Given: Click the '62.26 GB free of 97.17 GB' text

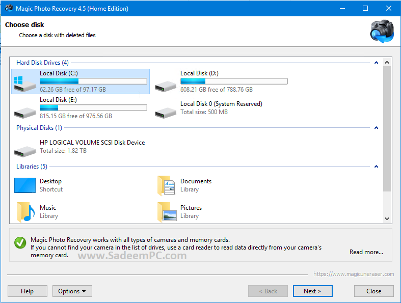Looking at the screenshot, I should point(73,90).
